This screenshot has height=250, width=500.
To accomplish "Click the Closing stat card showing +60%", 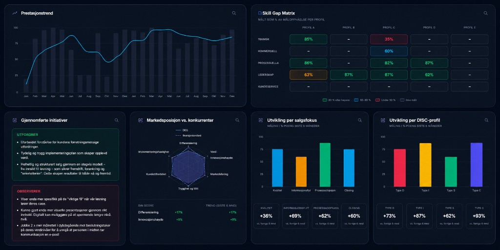I will [x=354, y=216].
